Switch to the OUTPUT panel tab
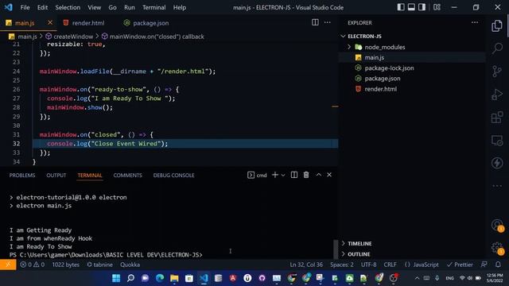This screenshot has height=286, width=509. pyautogui.click(x=56, y=175)
